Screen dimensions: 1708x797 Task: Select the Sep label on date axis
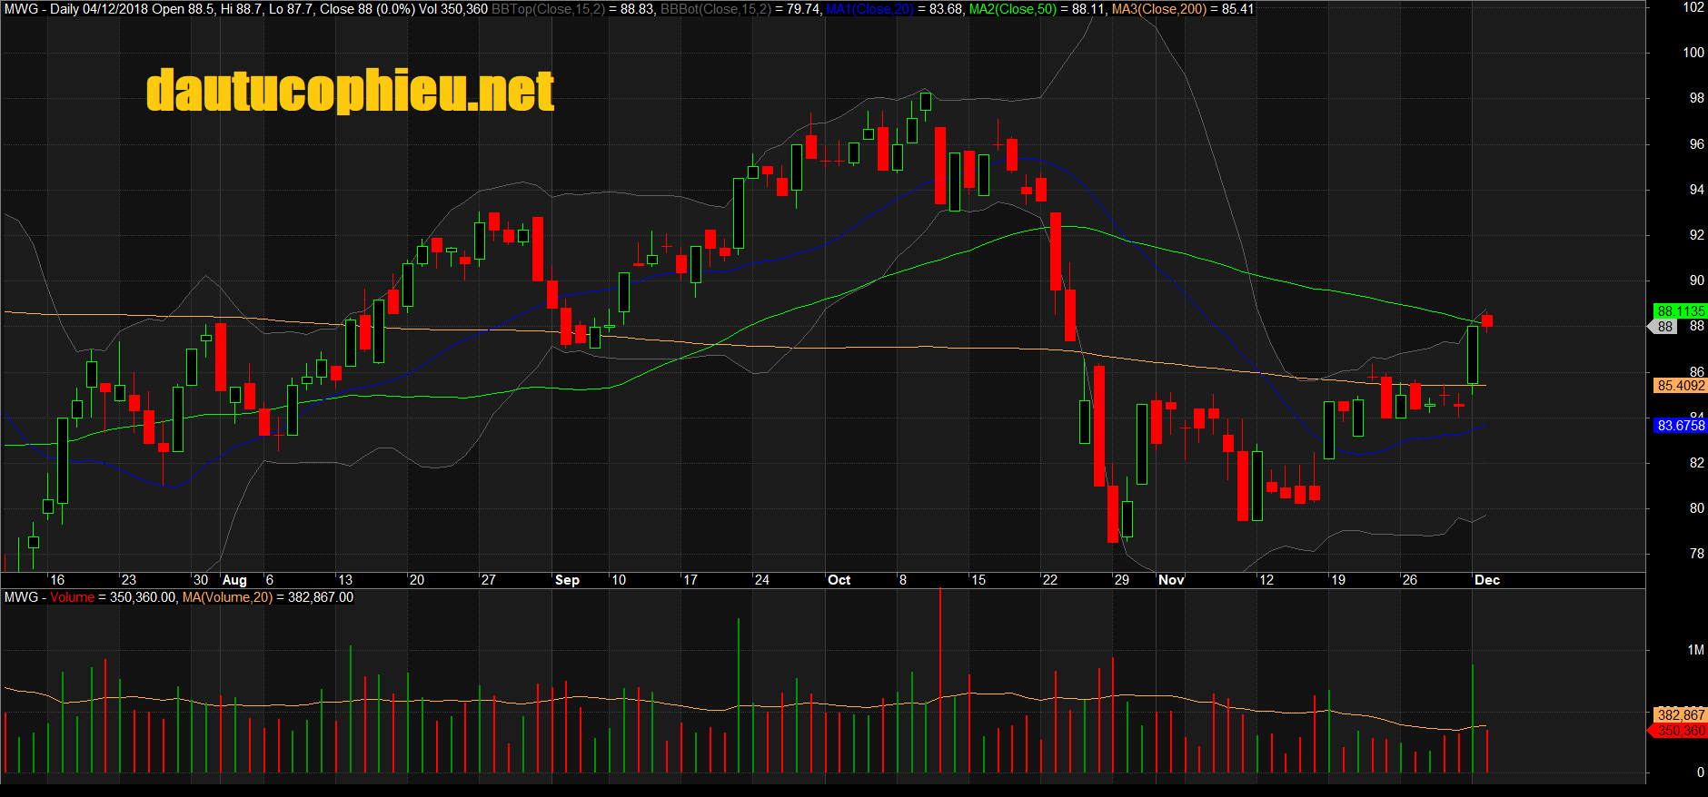(x=567, y=580)
